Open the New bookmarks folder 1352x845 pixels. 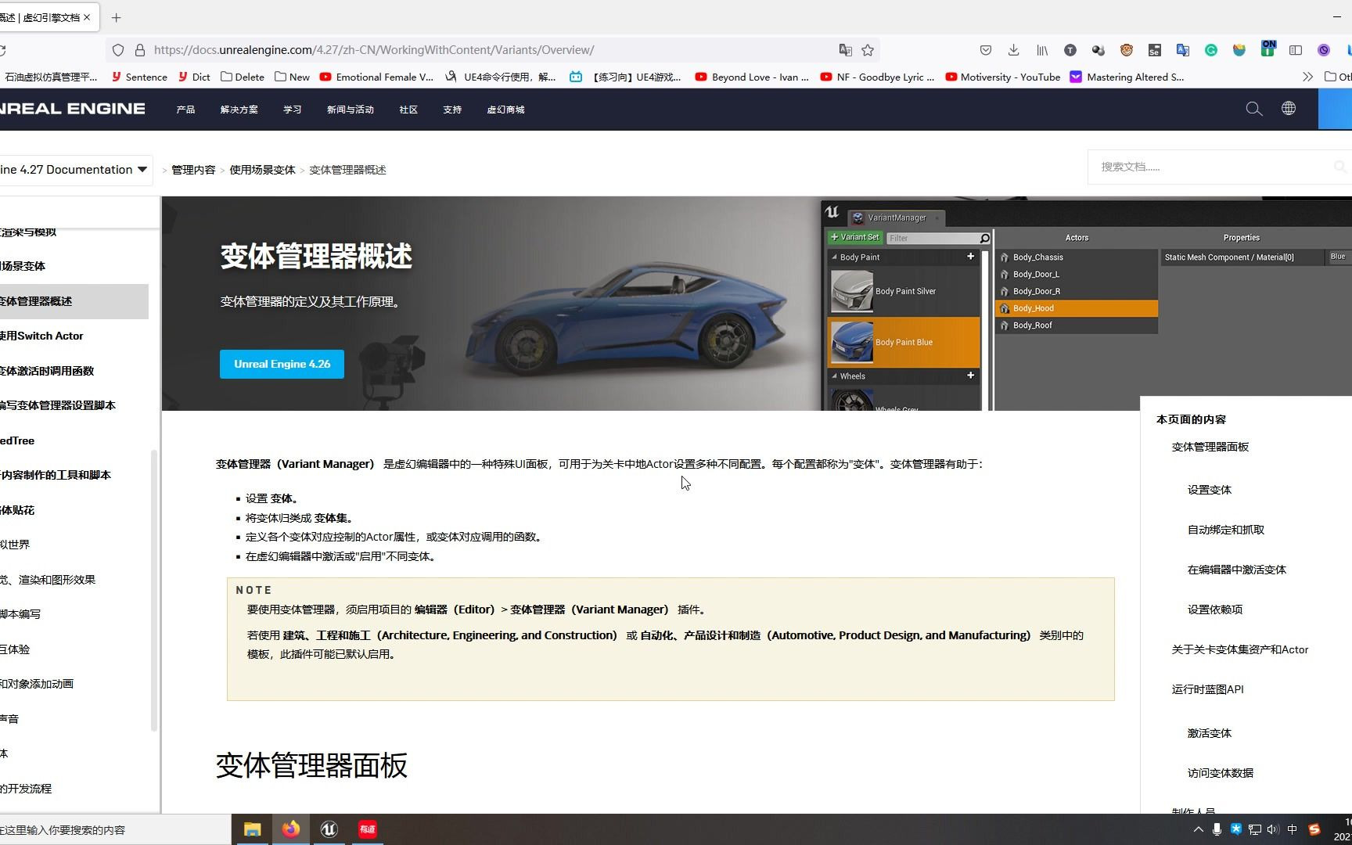292,77
